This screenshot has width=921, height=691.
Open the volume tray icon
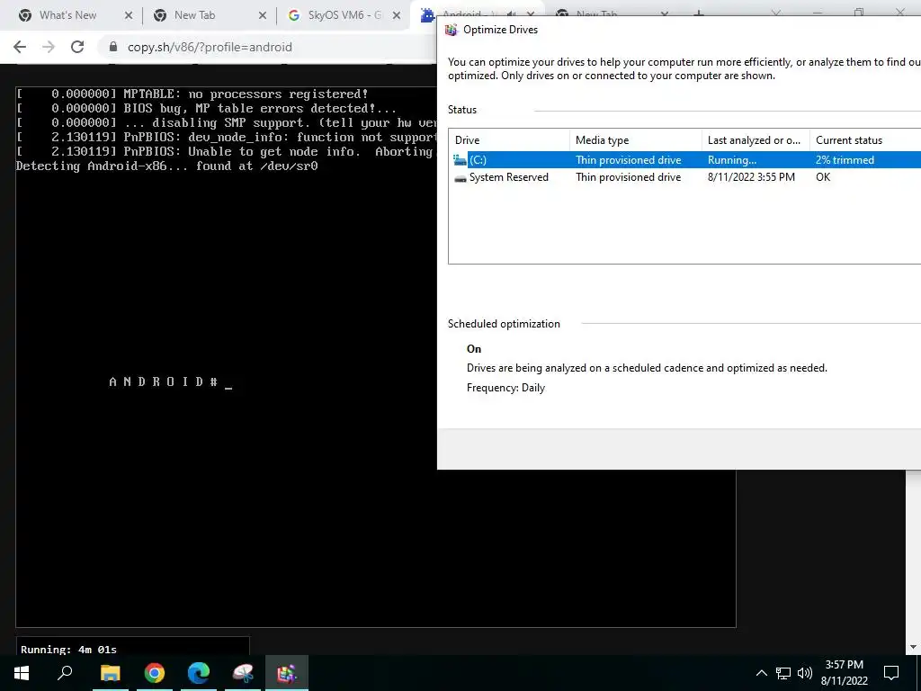click(x=805, y=673)
